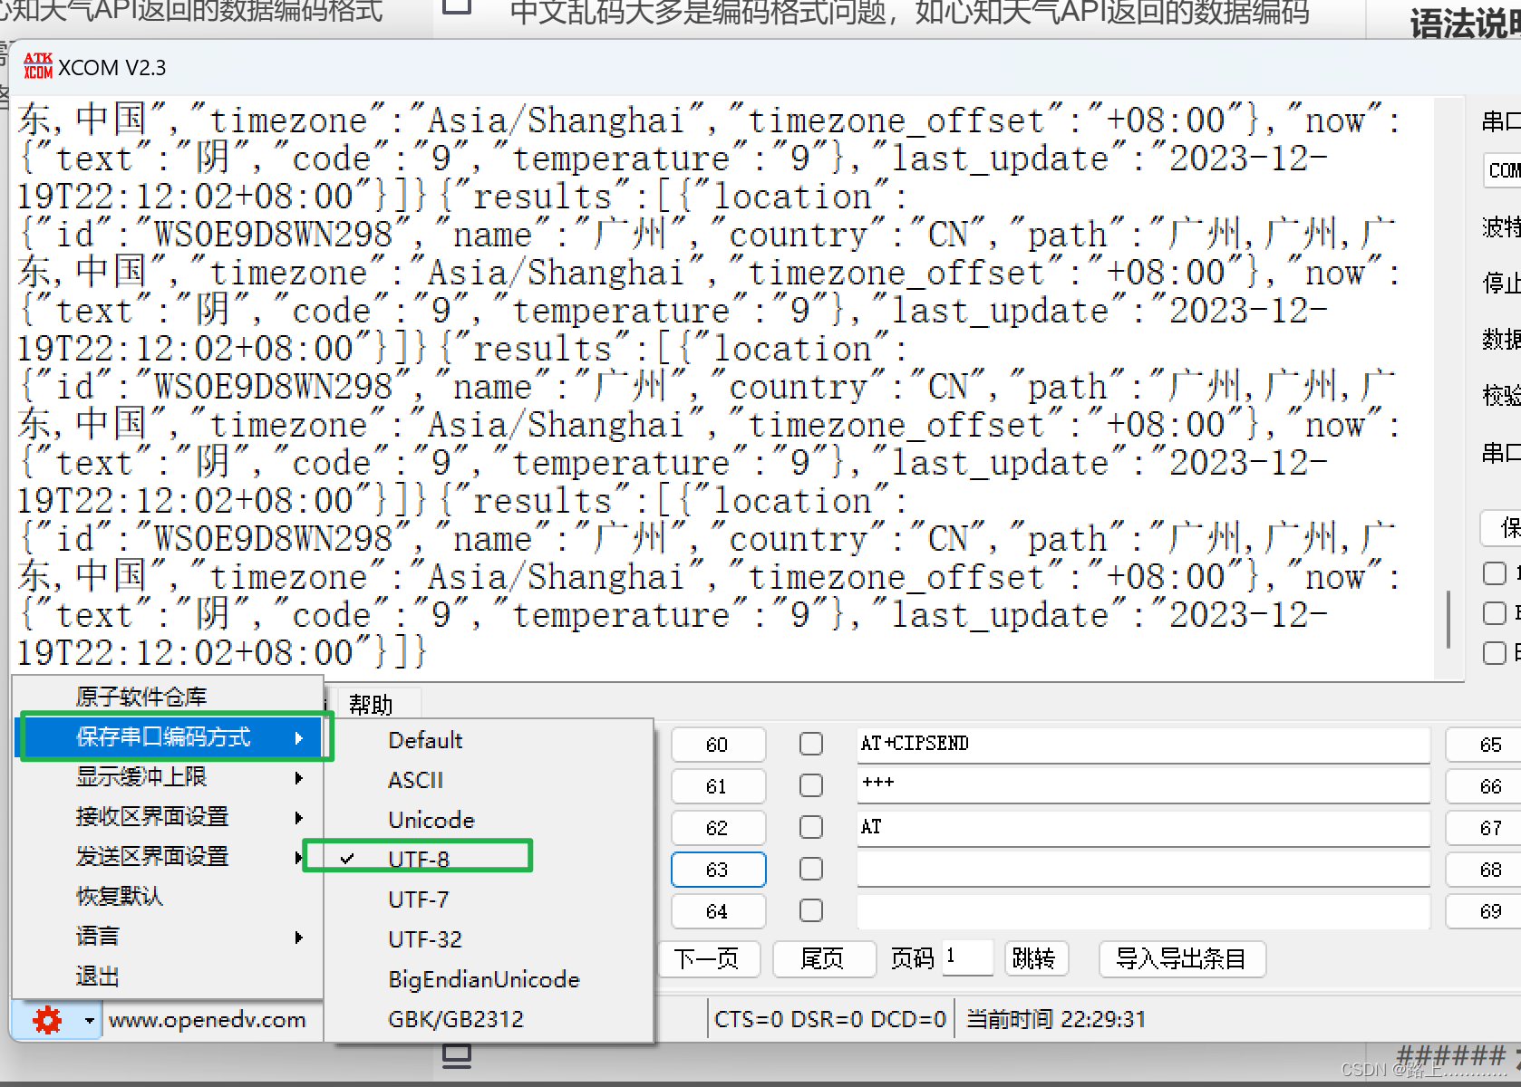Toggle checkbox next to +++ command
This screenshot has height=1087, width=1521.
pyautogui.click(x=811, y=785)
